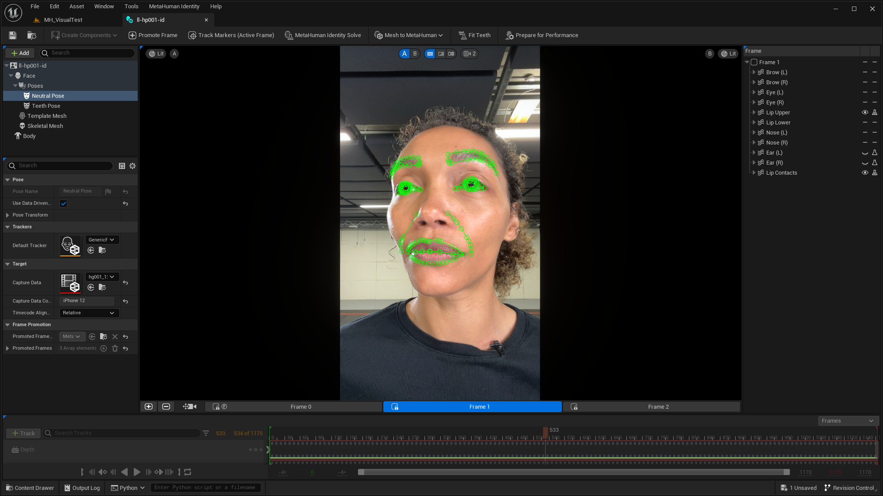The height and width of the screenshot is (496, 883).
Task: Open the Timecode Alignment dropdown
Action: [89, 313]
